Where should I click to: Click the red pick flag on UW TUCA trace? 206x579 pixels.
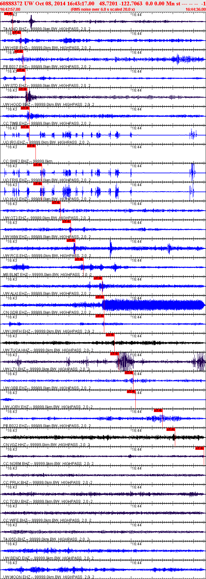click(x=110, y=335)
